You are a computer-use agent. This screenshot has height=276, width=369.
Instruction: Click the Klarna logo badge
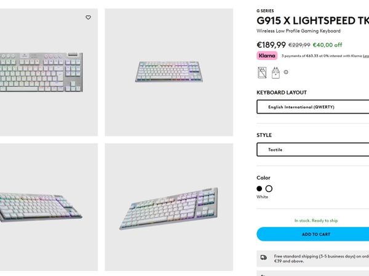pyautogui.click(x=267, y=56)
